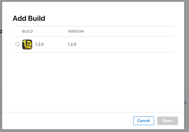Click the yellow app icon thumbnail
Viewport: 189px width, 132px height.
click(x=27, y=44)
